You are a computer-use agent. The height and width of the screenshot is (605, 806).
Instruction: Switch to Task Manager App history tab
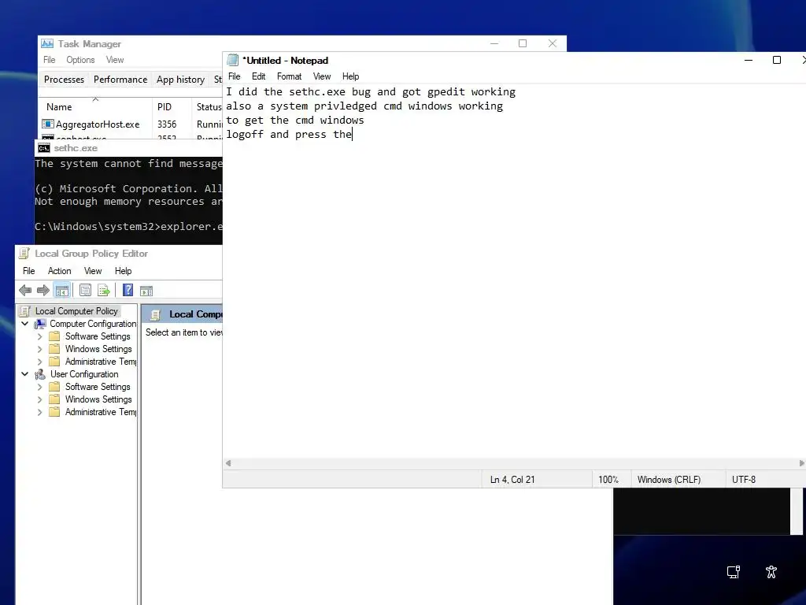point(180,80)
